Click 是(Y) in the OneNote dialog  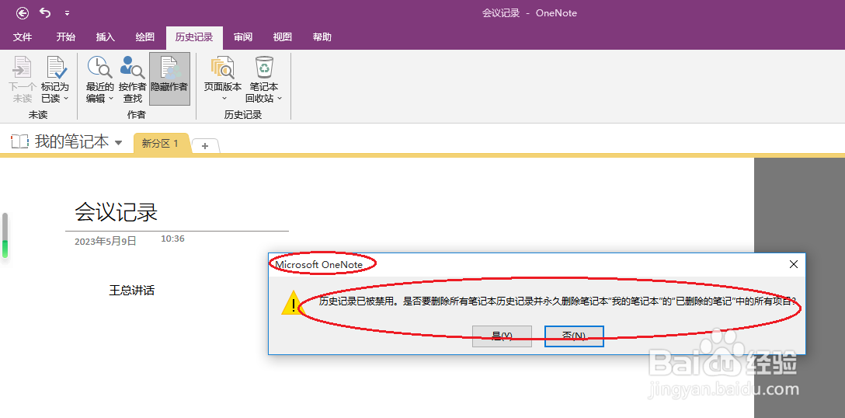click(x=502, y=336)
